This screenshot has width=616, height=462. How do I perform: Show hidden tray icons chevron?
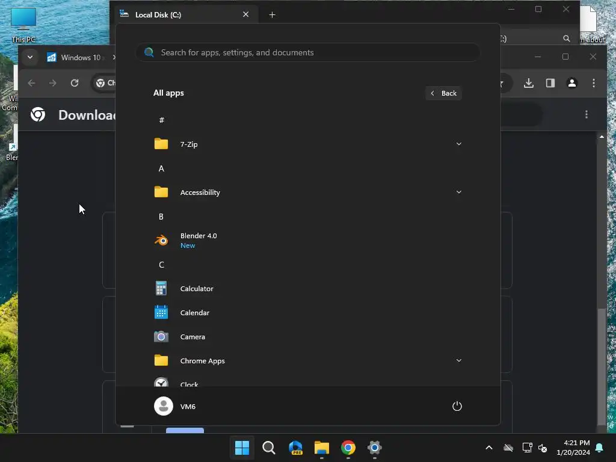click(x=489, y=448)
